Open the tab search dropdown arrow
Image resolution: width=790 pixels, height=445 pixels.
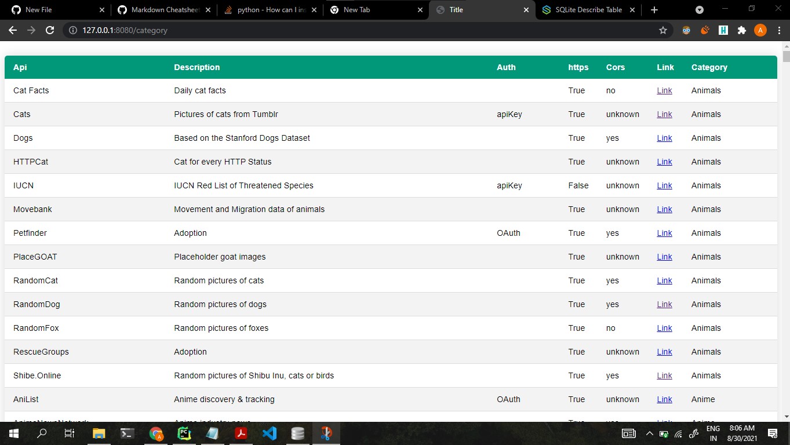point(700,10)
